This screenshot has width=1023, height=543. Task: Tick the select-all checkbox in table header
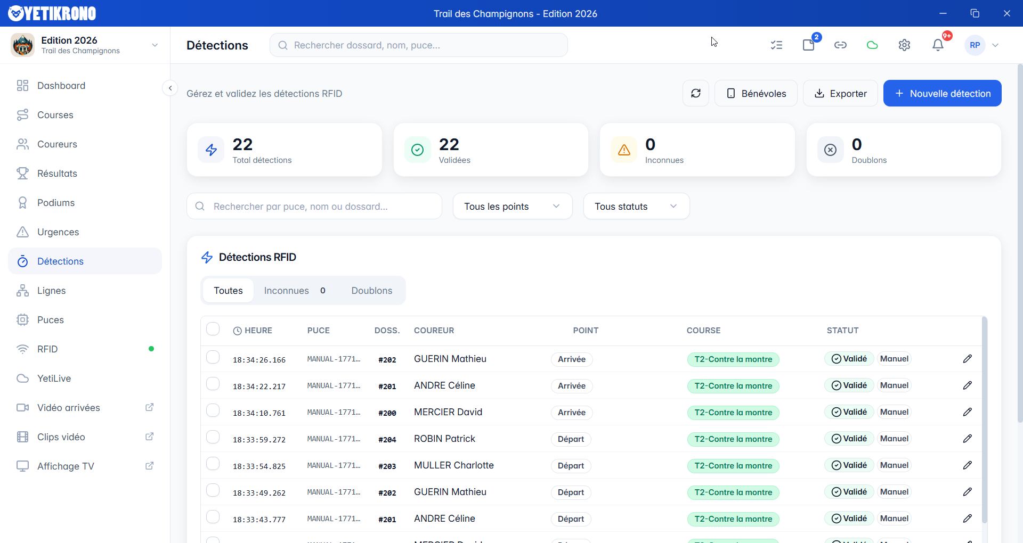click(213, 330)
